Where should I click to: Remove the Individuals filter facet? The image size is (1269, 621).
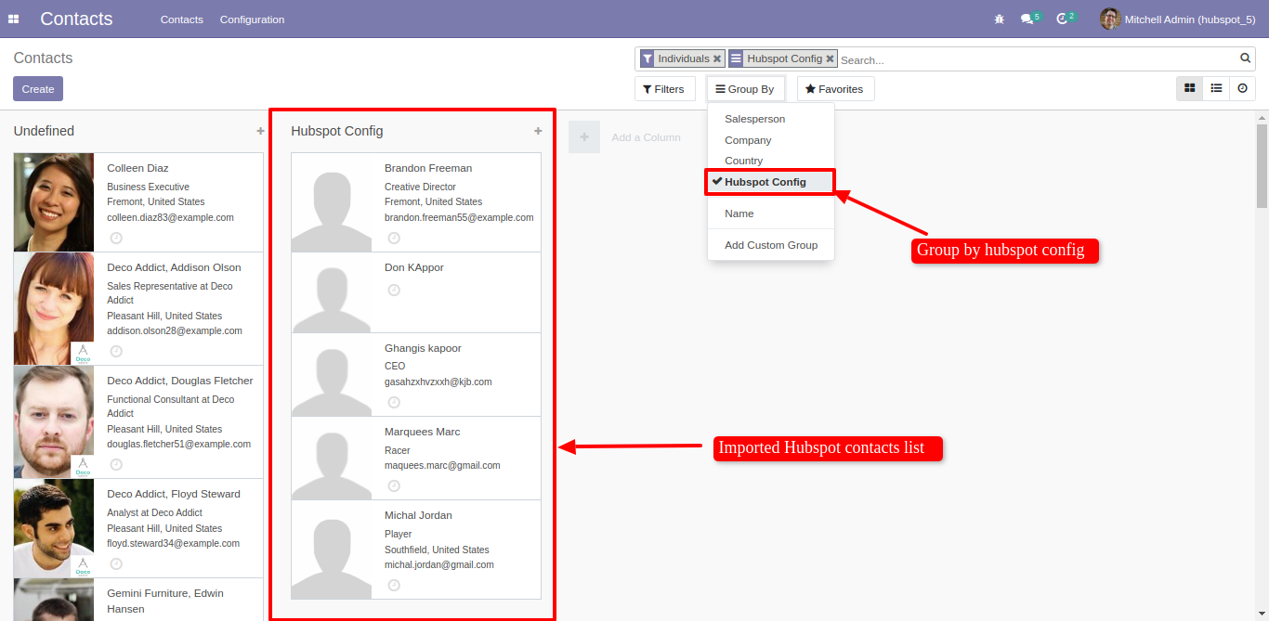[717, 58]
